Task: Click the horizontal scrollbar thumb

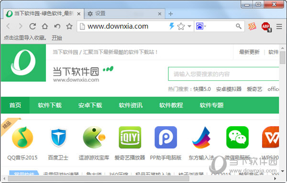Action: tap(99, 178)
